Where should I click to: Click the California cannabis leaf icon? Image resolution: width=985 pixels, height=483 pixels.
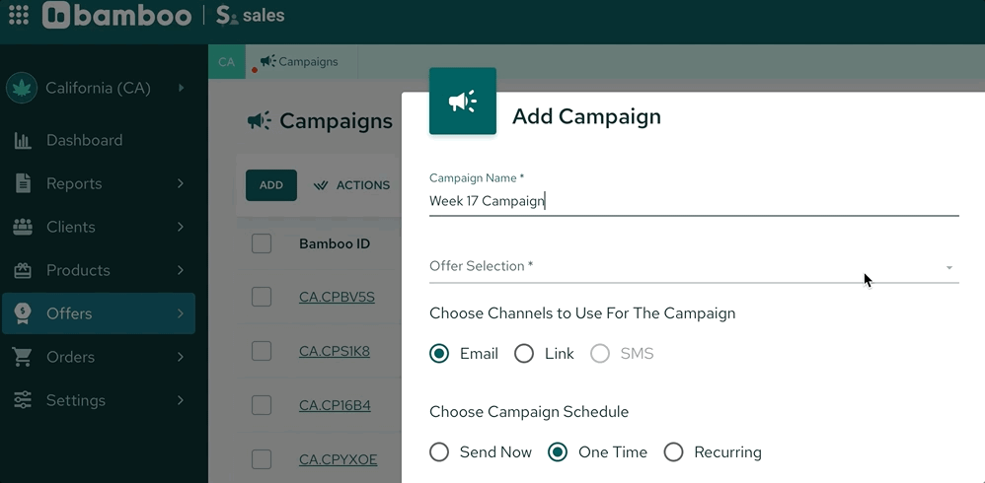click(x=22, y=89)
